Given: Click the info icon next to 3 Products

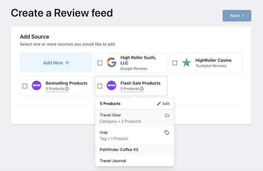Looking at the screenshot, I should tap(67, 89).
